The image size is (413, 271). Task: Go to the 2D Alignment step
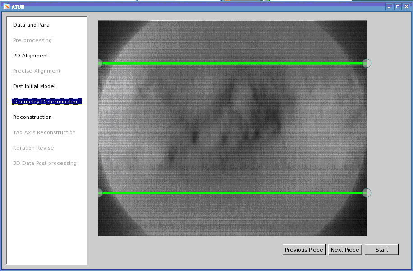coord(31,56)
